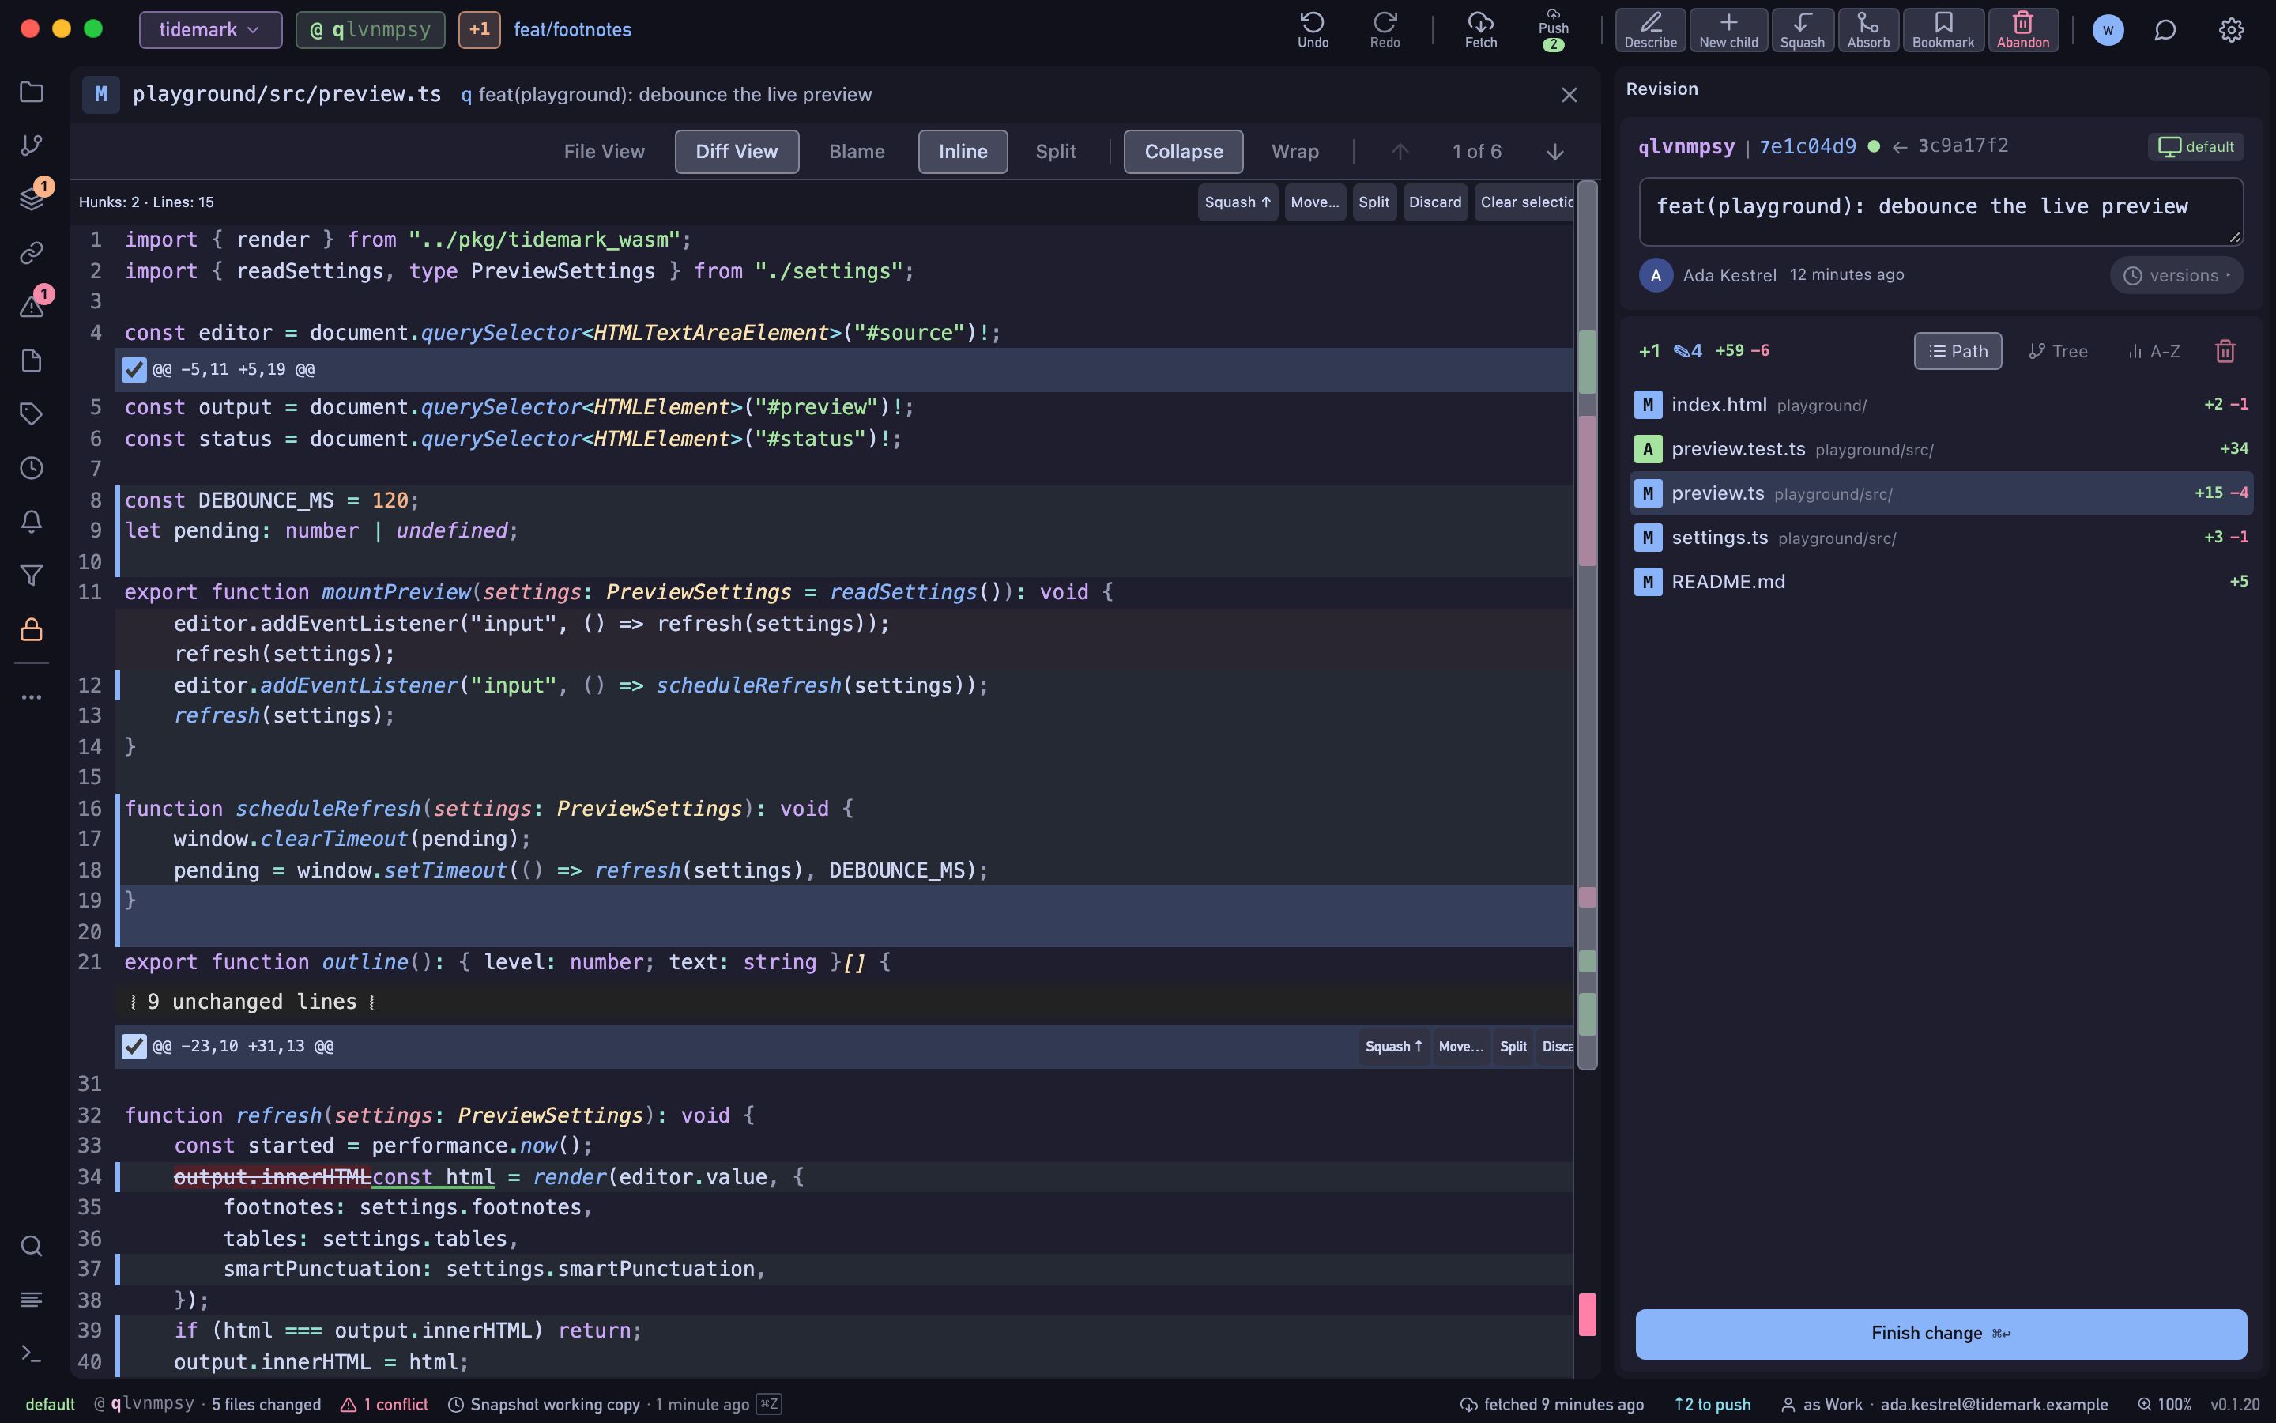Select the Inline diff layout

coord(962,152)
